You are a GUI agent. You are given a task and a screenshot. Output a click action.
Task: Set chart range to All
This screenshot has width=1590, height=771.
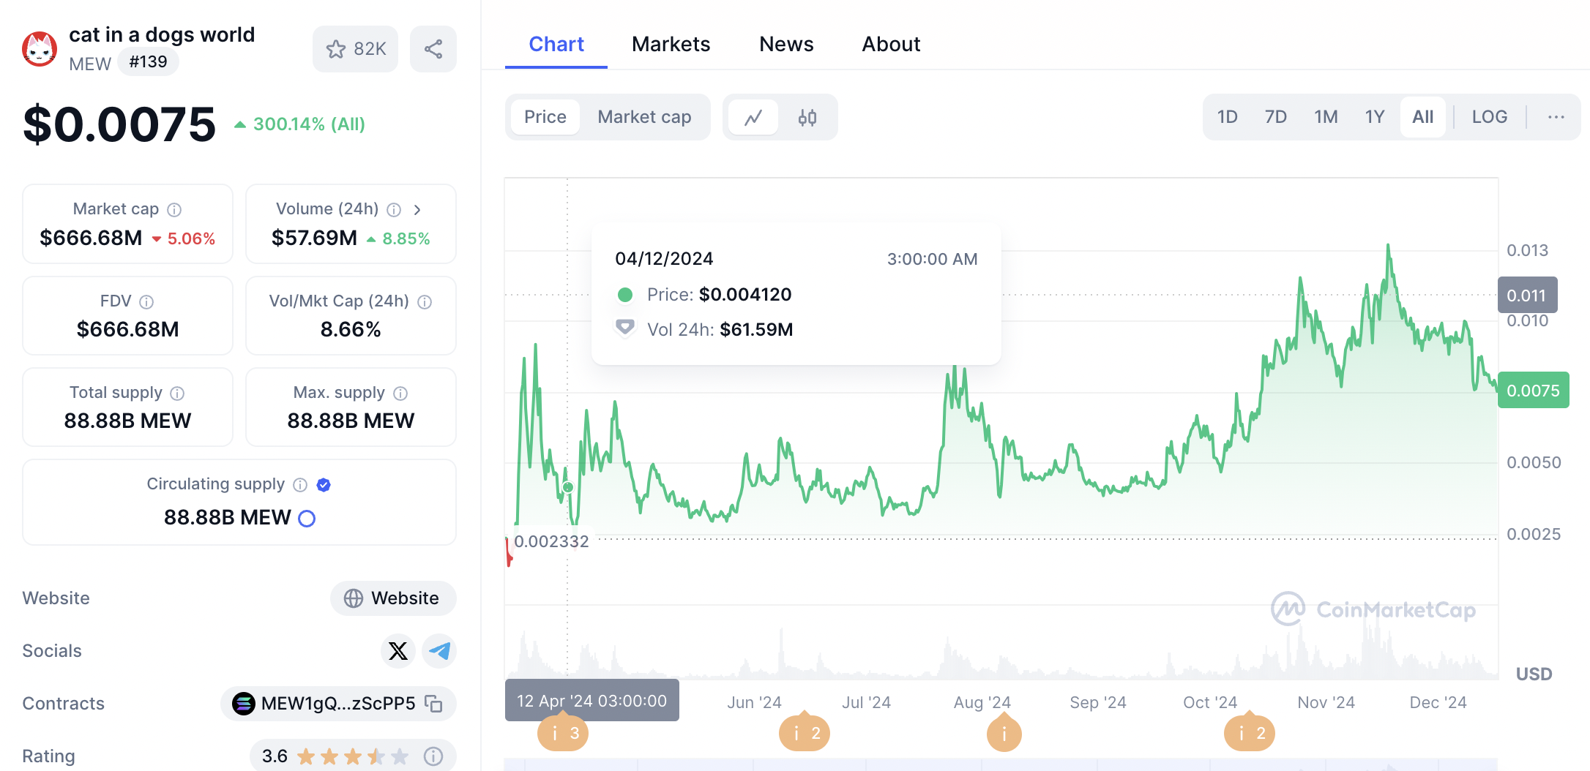pos(1423,117)
